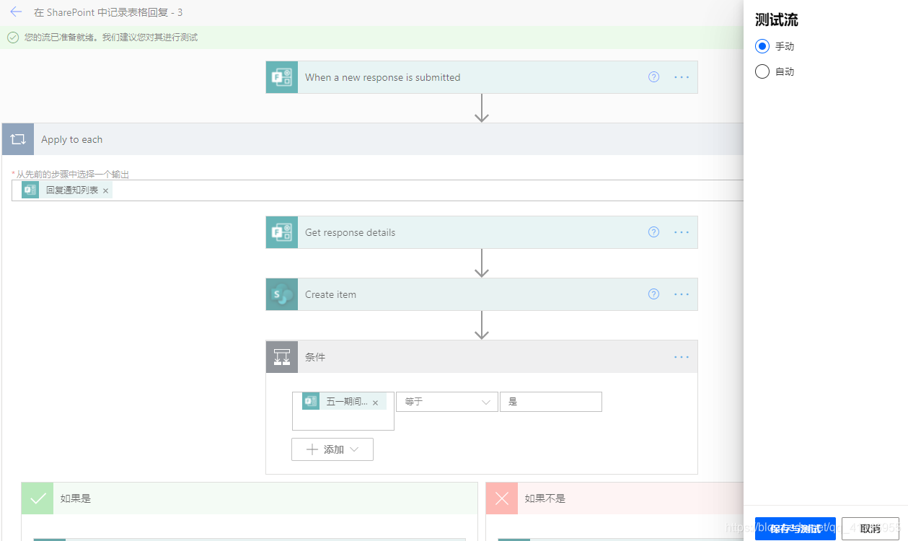The height and width of the screenshot is (541, 908).
Task: Click flow title 在 SharePoint 中记录表格回复 - 3
Action: point(108,12)
